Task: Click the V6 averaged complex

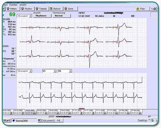Action: point(120,55)
